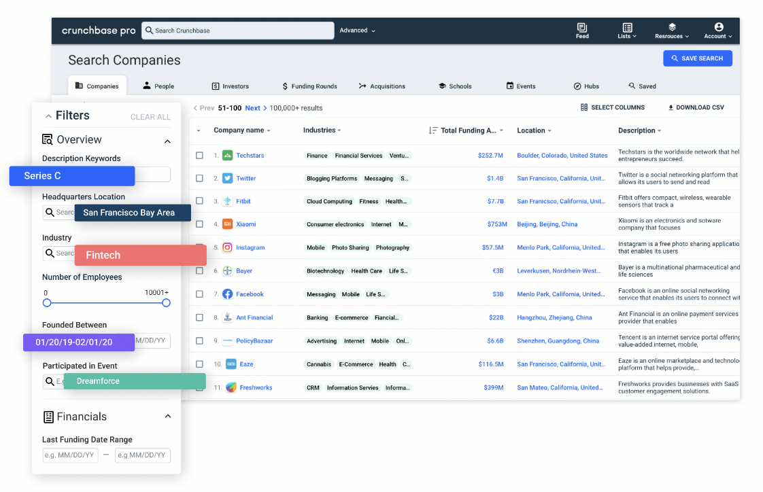Collapse the Overview section chevron
This screenshot has height=492, width=763.
[x=167, y=141]
